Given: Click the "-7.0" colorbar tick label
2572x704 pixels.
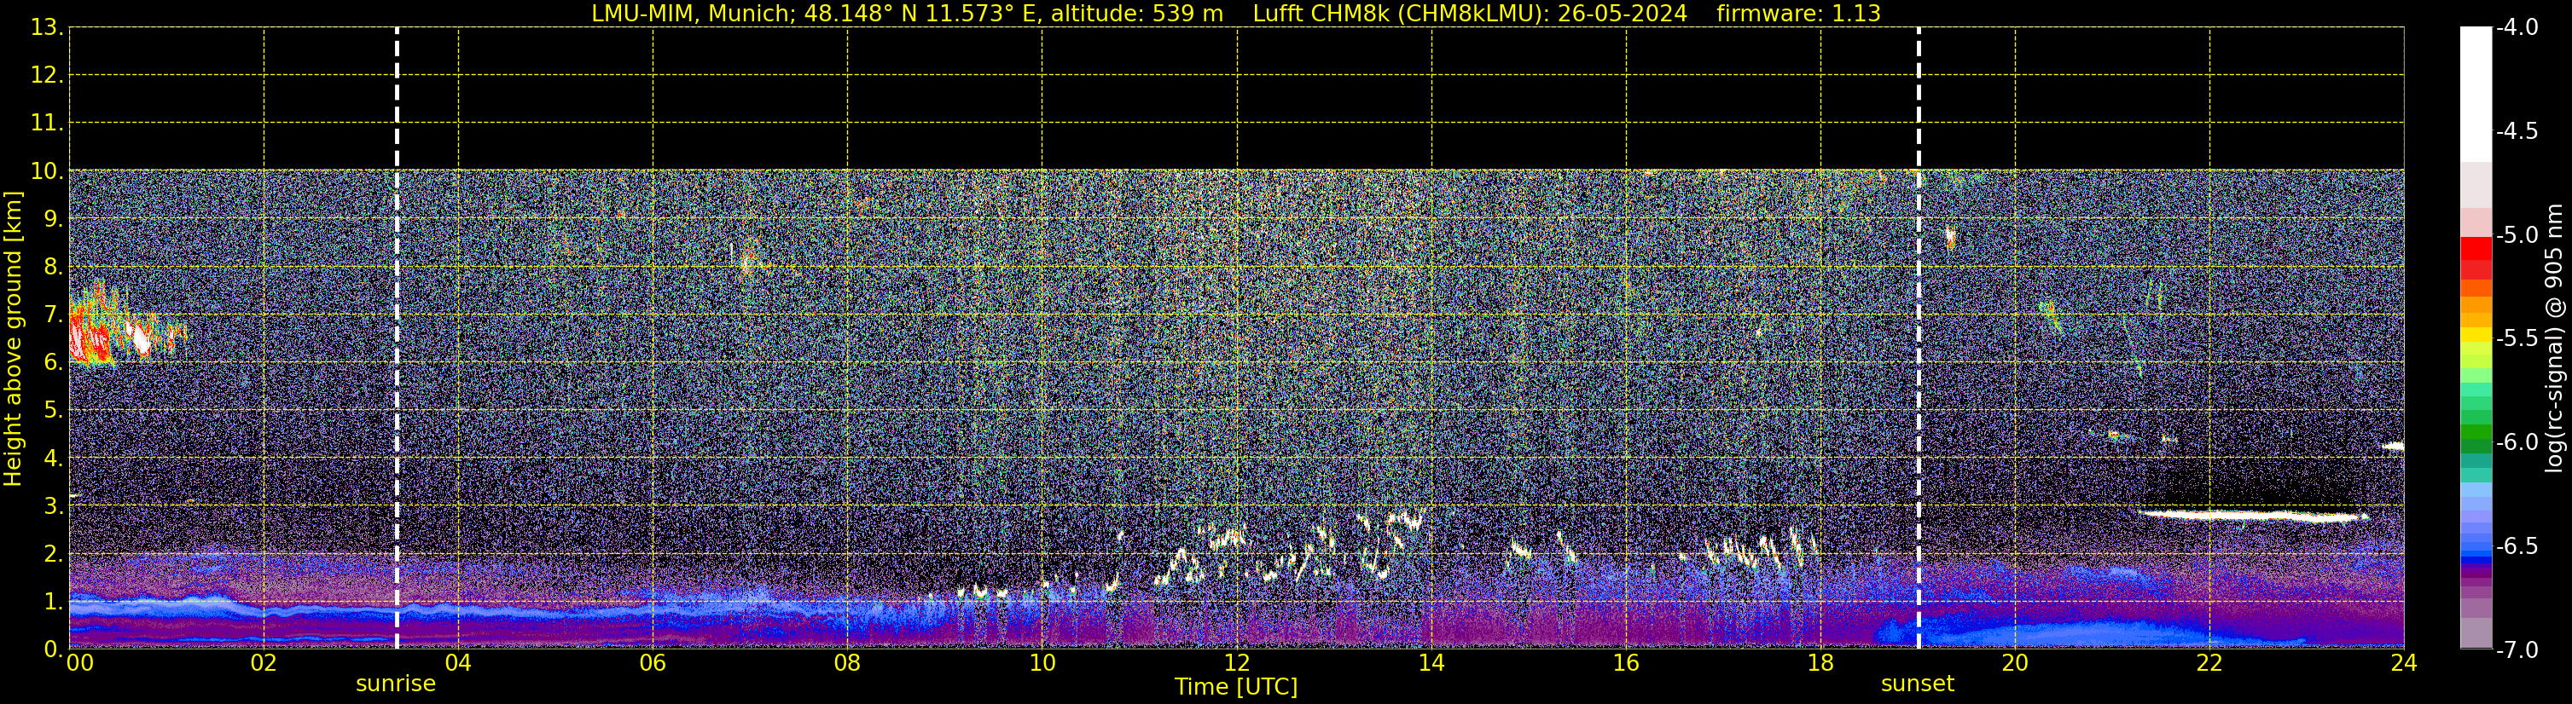Looking at the screenshot, I should 2517,650.
